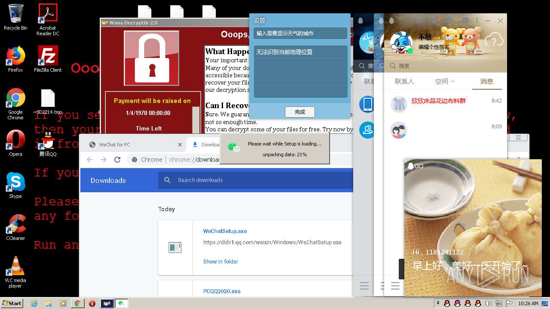Open the PCQQ2020.exe download link
Image resolution: width=550 pixels, height=309 pixels.
222,291
